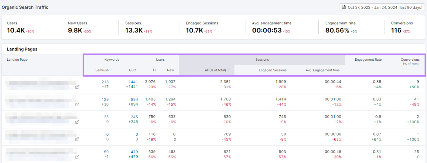Open external link for landing page with 1,493 users
The height and width of the screenshot is (163, 427).
click(x=77, y=105)
